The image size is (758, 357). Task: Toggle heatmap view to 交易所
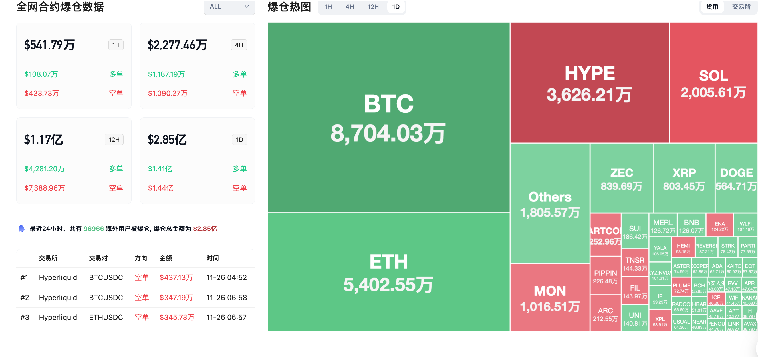point(741,7)
